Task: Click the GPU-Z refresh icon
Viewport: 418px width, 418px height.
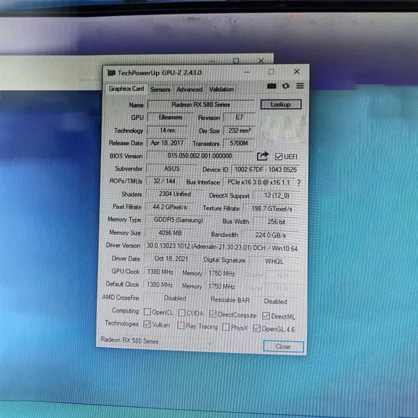Action: tap(285, 86)
